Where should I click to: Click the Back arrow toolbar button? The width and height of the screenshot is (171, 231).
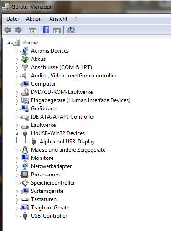point(8,30)
